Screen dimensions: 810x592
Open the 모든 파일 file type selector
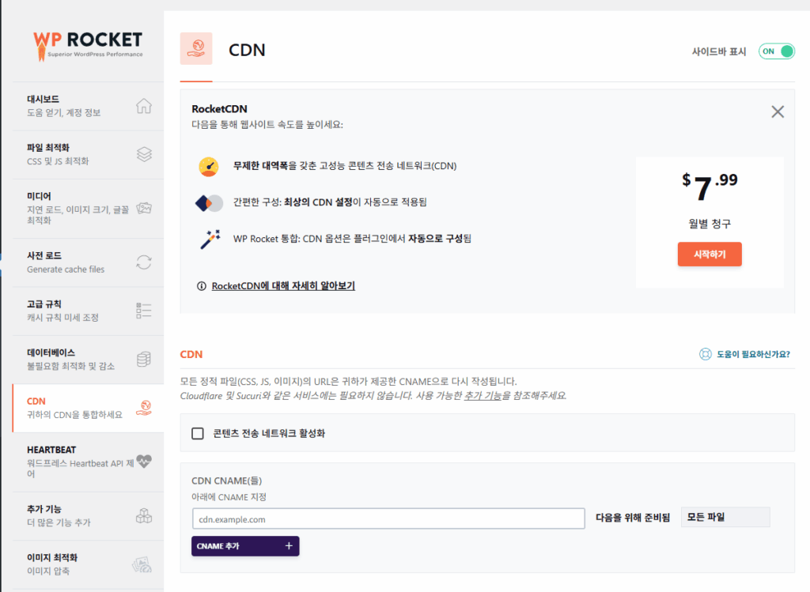click(725, 516)
